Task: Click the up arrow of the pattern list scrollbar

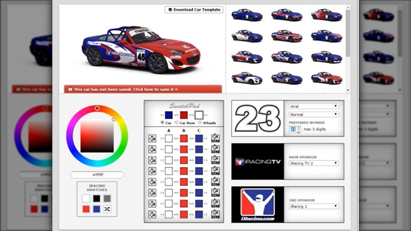Action: (x=348, y=7)
